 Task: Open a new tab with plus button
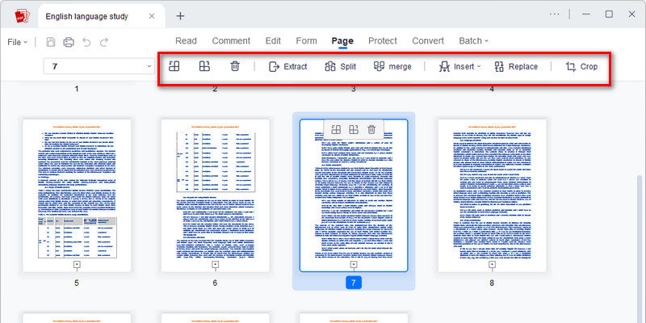180,16
